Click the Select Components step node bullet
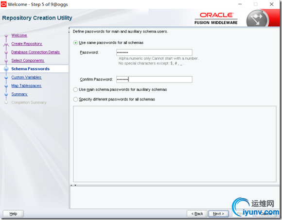Viewport: 282px width, 220px height. pyautogui.click(x=6, y=61)
